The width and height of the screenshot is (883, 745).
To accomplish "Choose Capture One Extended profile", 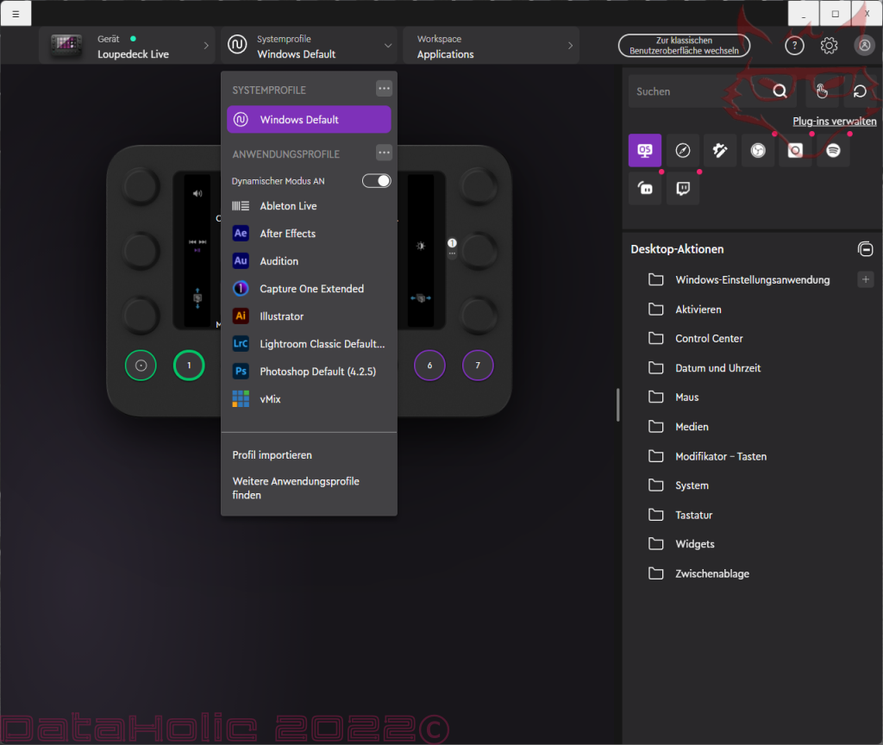I will click(x=309, y=288).
